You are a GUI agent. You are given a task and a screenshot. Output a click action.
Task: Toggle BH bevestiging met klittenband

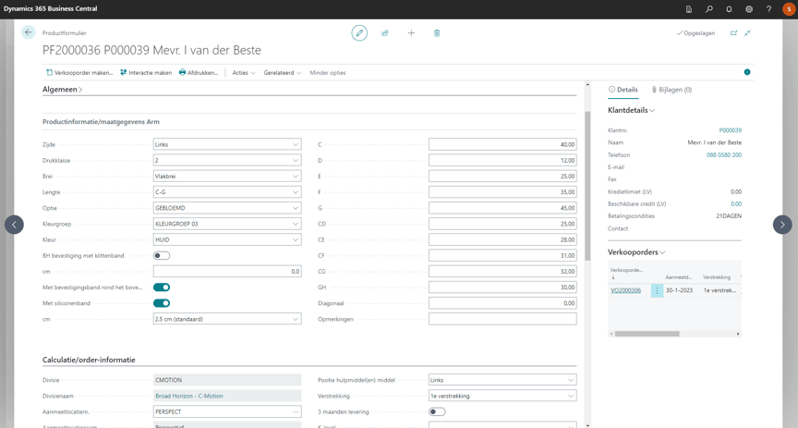[162, 256]
